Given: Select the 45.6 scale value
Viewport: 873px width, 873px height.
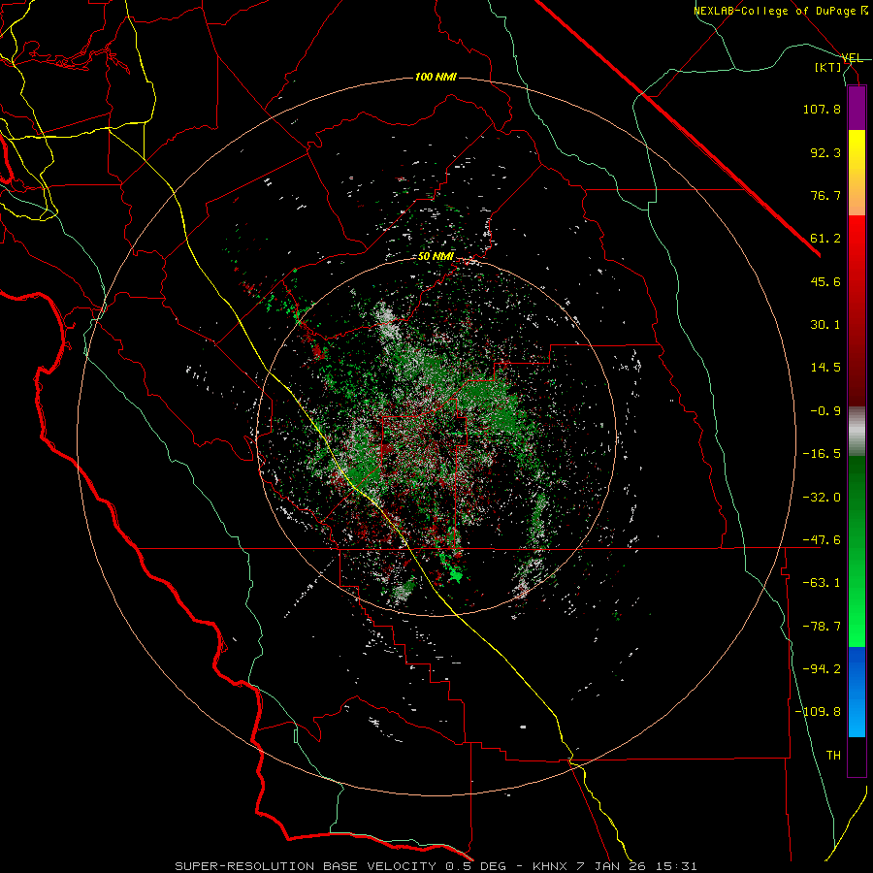Looking at the screenshot, I should point(825,281).
